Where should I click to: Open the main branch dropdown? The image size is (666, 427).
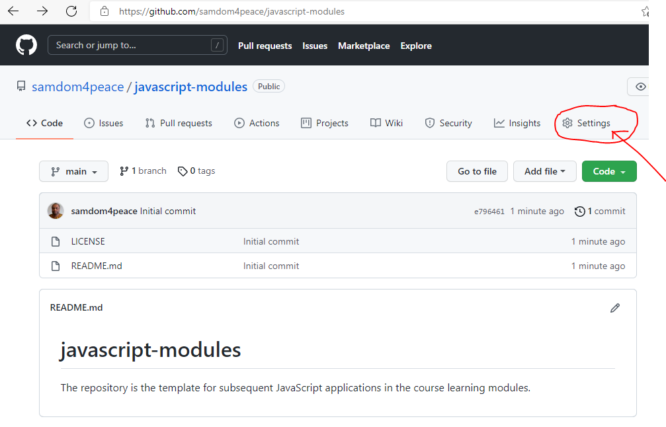pyautogui.click(x=74, y=171)
